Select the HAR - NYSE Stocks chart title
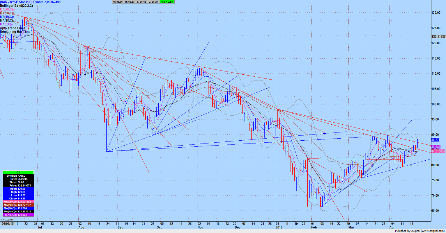This screenshot has width=446, height=233. (31, 2)
